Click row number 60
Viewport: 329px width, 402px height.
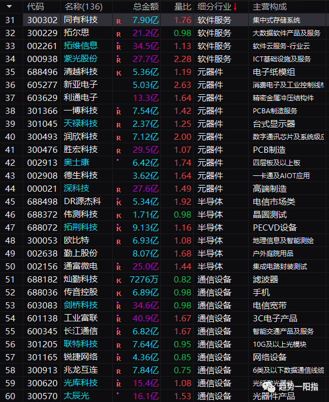[10, 396]
